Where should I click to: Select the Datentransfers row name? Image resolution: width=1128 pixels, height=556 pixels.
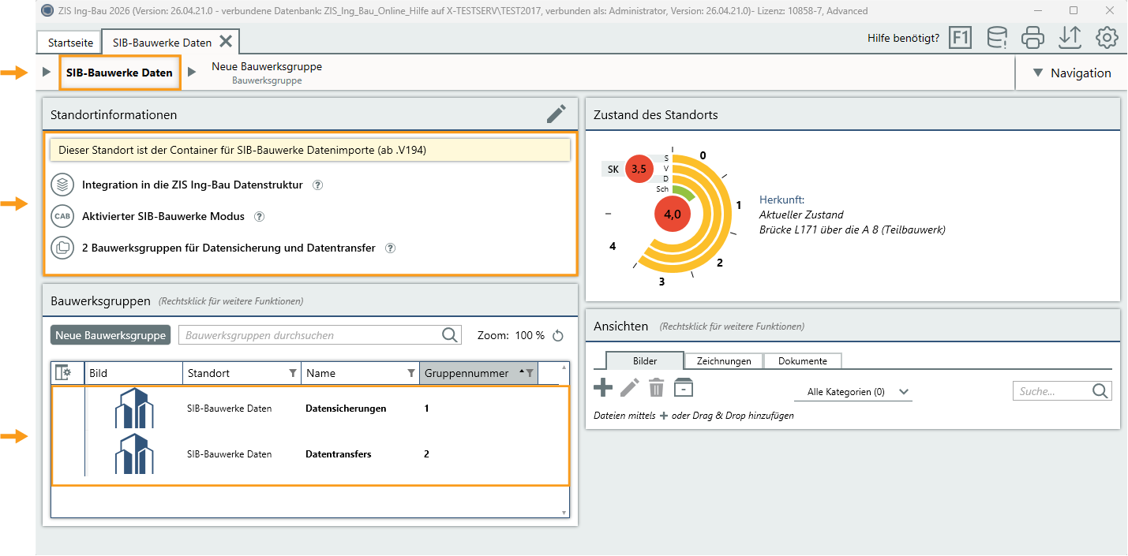[339, 454]
